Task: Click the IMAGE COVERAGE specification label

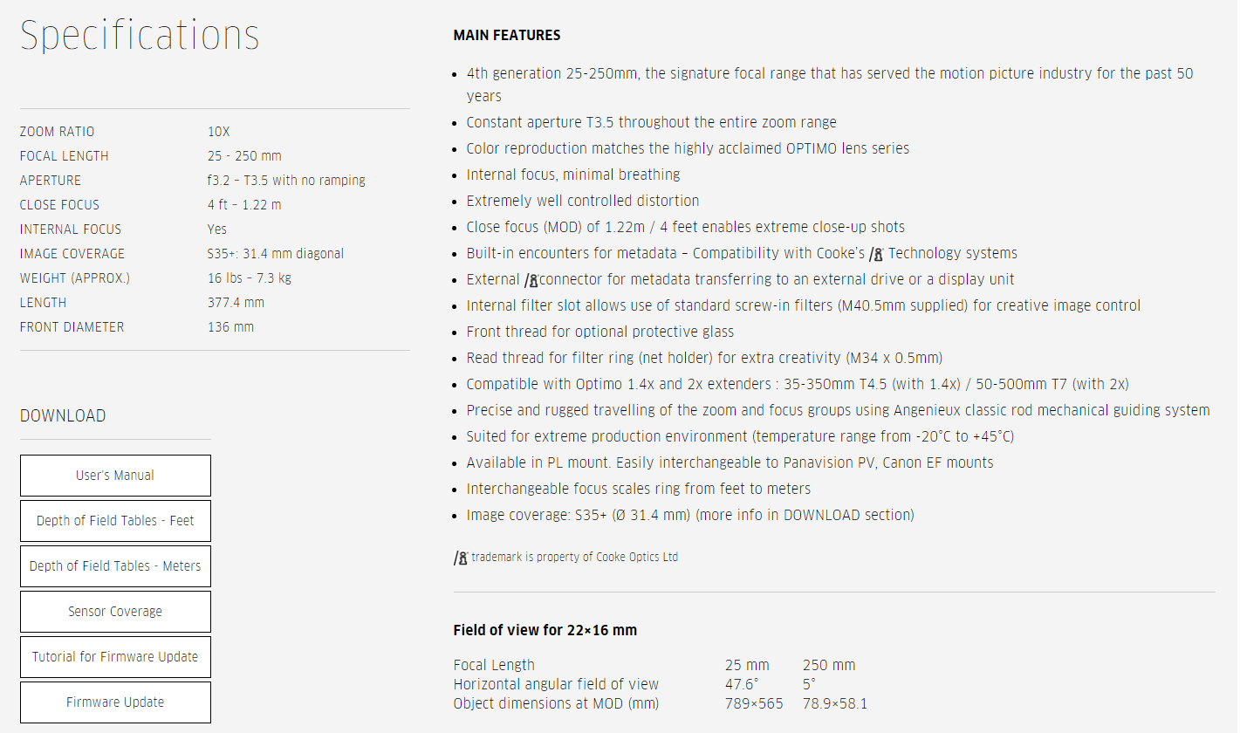Action: coord(72,254)
